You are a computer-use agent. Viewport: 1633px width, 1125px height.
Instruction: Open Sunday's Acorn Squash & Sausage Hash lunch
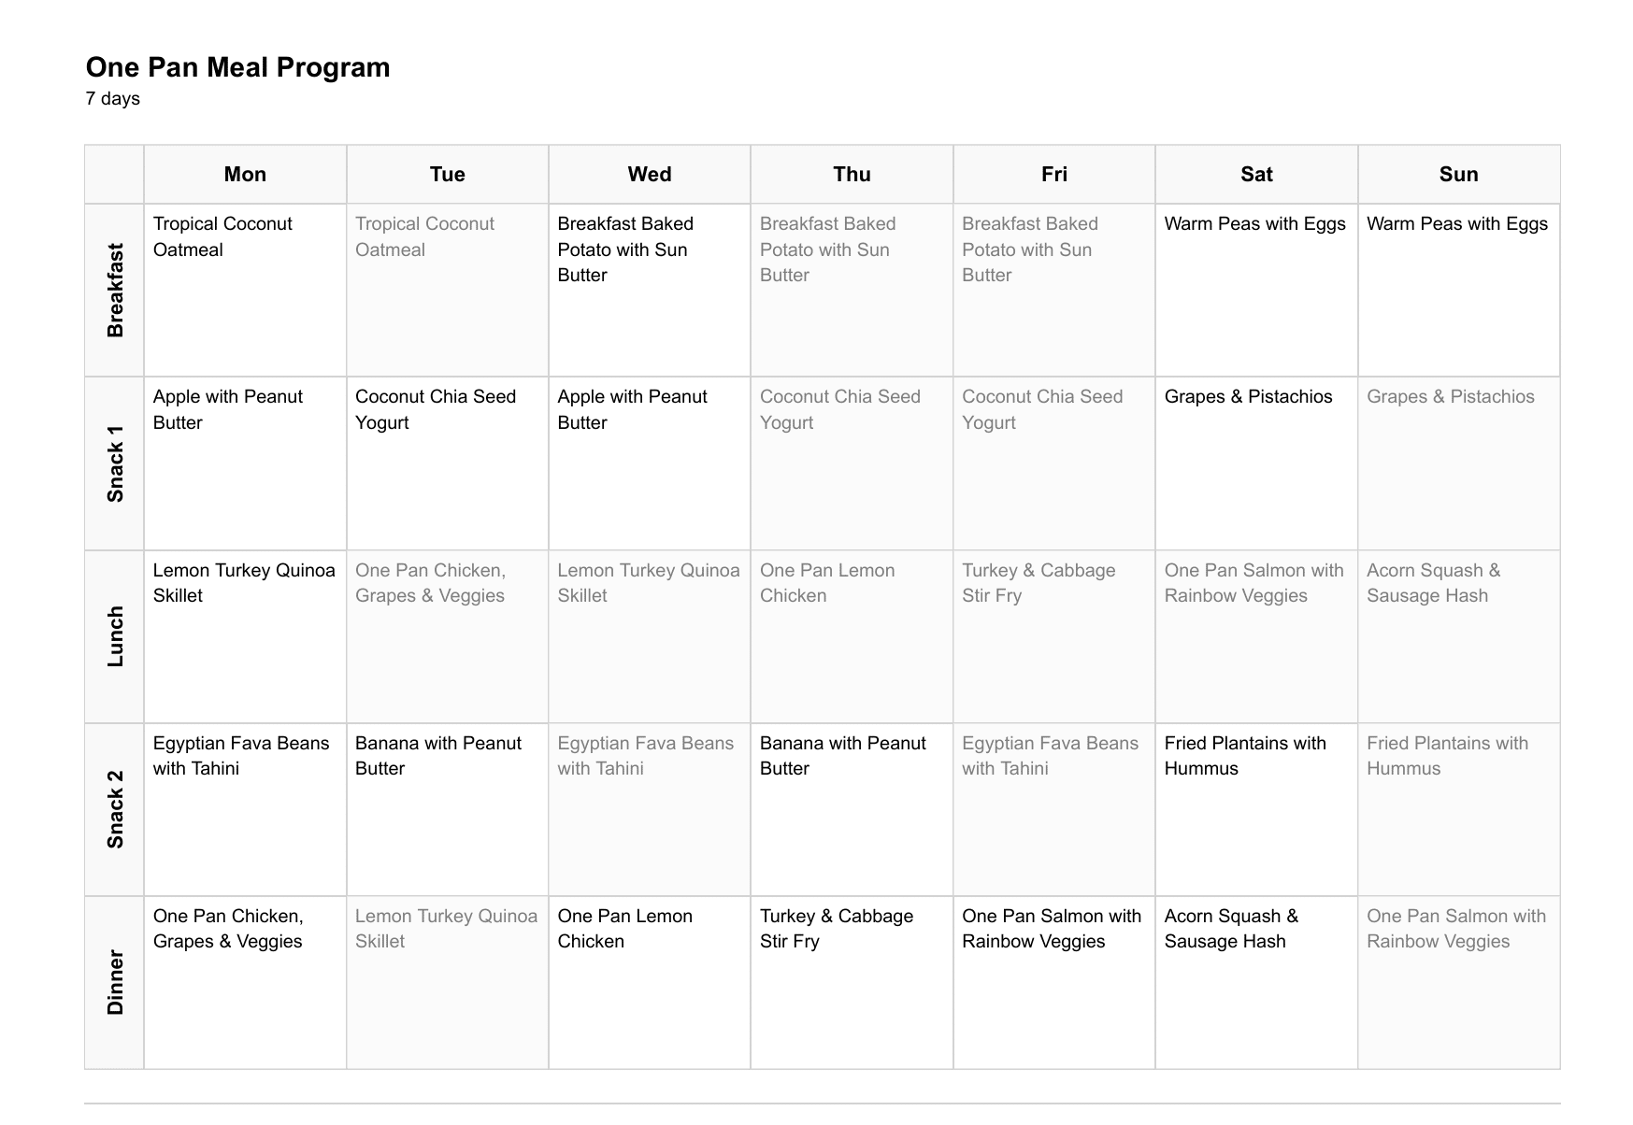click(1433, 583)
